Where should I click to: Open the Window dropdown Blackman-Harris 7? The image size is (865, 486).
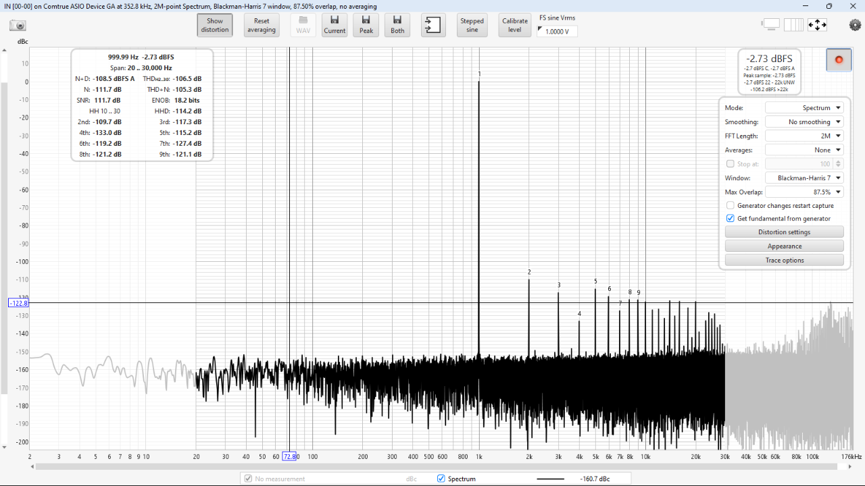[x=804, y=178]
